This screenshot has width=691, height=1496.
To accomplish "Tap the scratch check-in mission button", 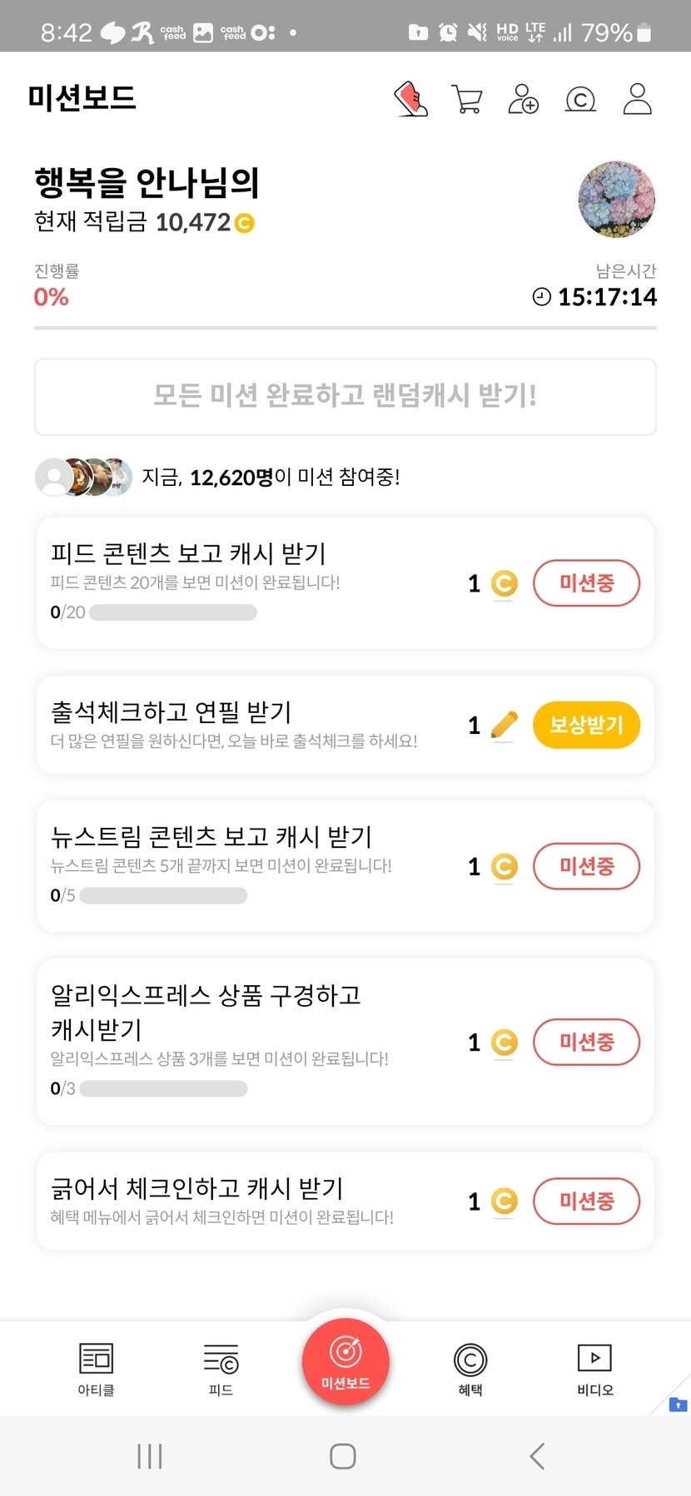I will pos(586,1201).
